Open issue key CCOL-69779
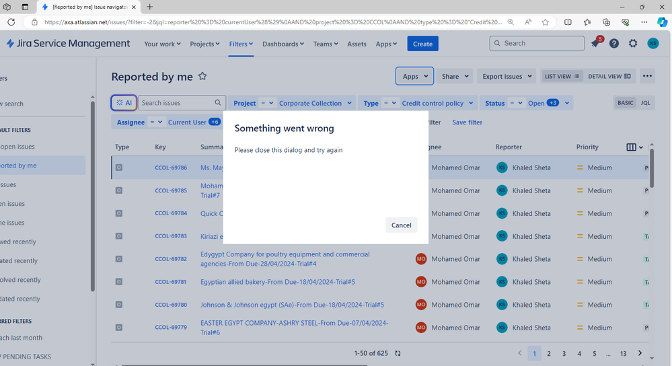The width and height of the screenshot is (672, 366). pos(171,327)
